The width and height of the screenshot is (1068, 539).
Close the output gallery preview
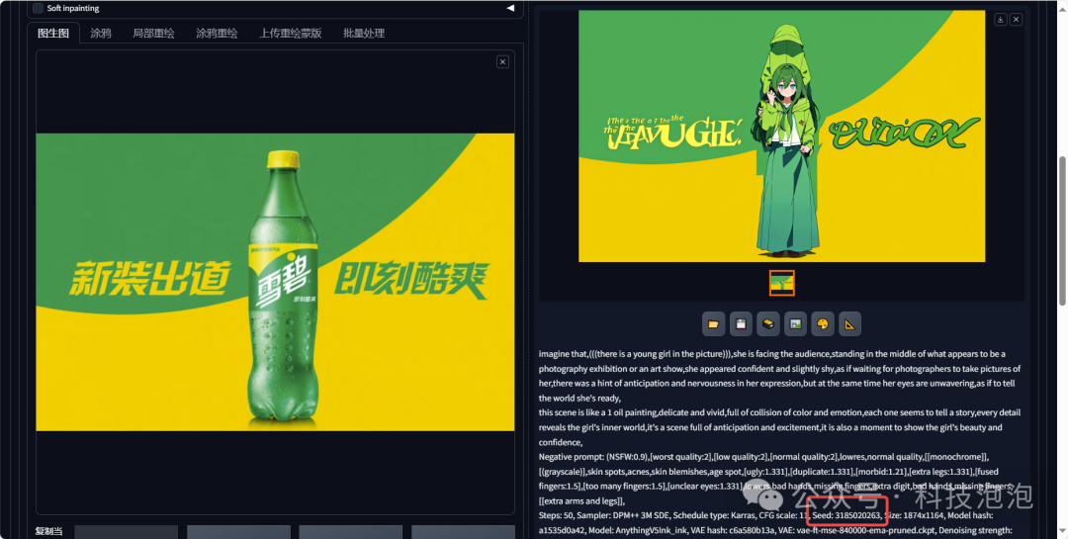click(x=1016, y=19)
